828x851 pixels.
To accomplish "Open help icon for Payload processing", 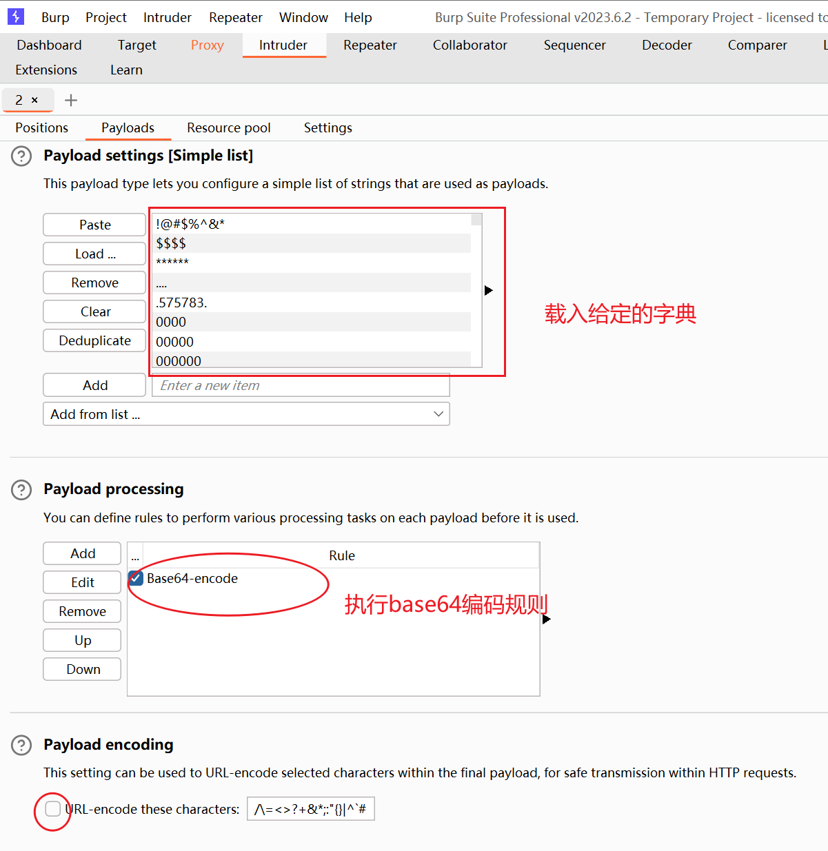I will pyautogui.click(x=21, y=490).
